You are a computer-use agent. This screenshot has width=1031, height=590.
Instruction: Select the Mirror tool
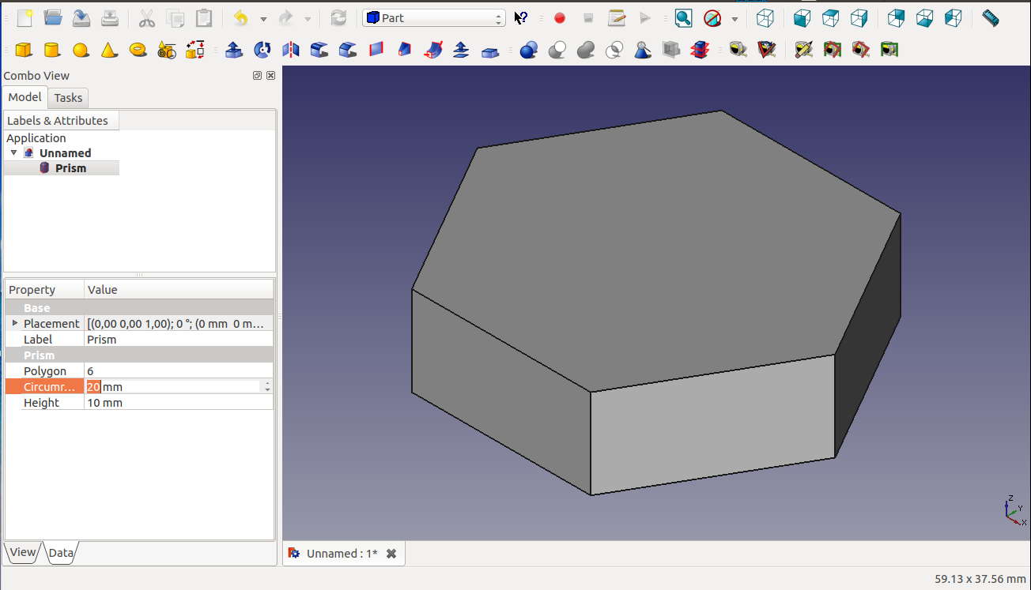pos(291,51)
